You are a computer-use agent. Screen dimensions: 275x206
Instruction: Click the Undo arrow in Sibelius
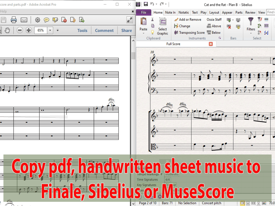pos(152,4)
